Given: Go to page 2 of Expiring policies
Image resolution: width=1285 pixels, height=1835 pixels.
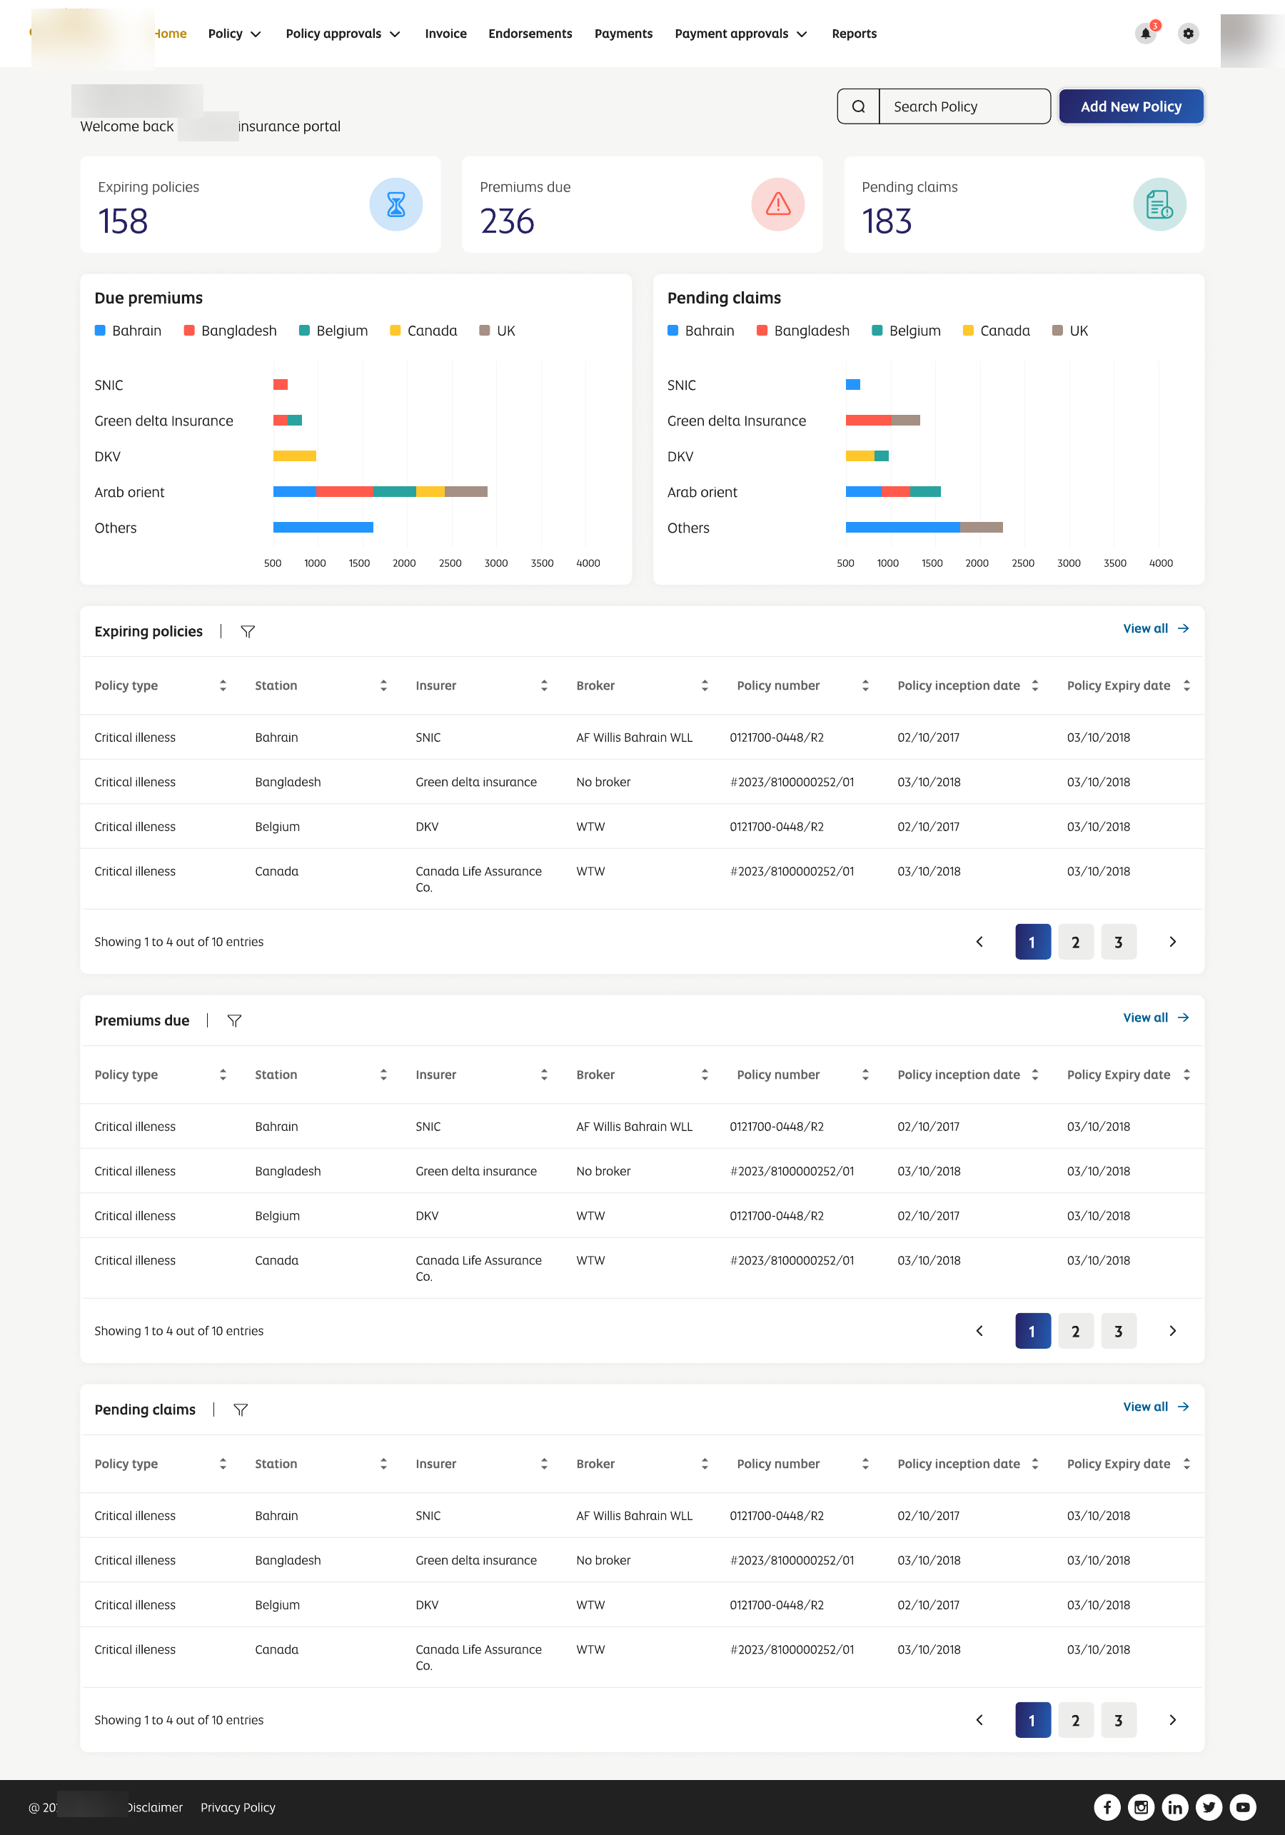Looking at the screenshot, I should pyautogui.click(x=1076, y=942).
